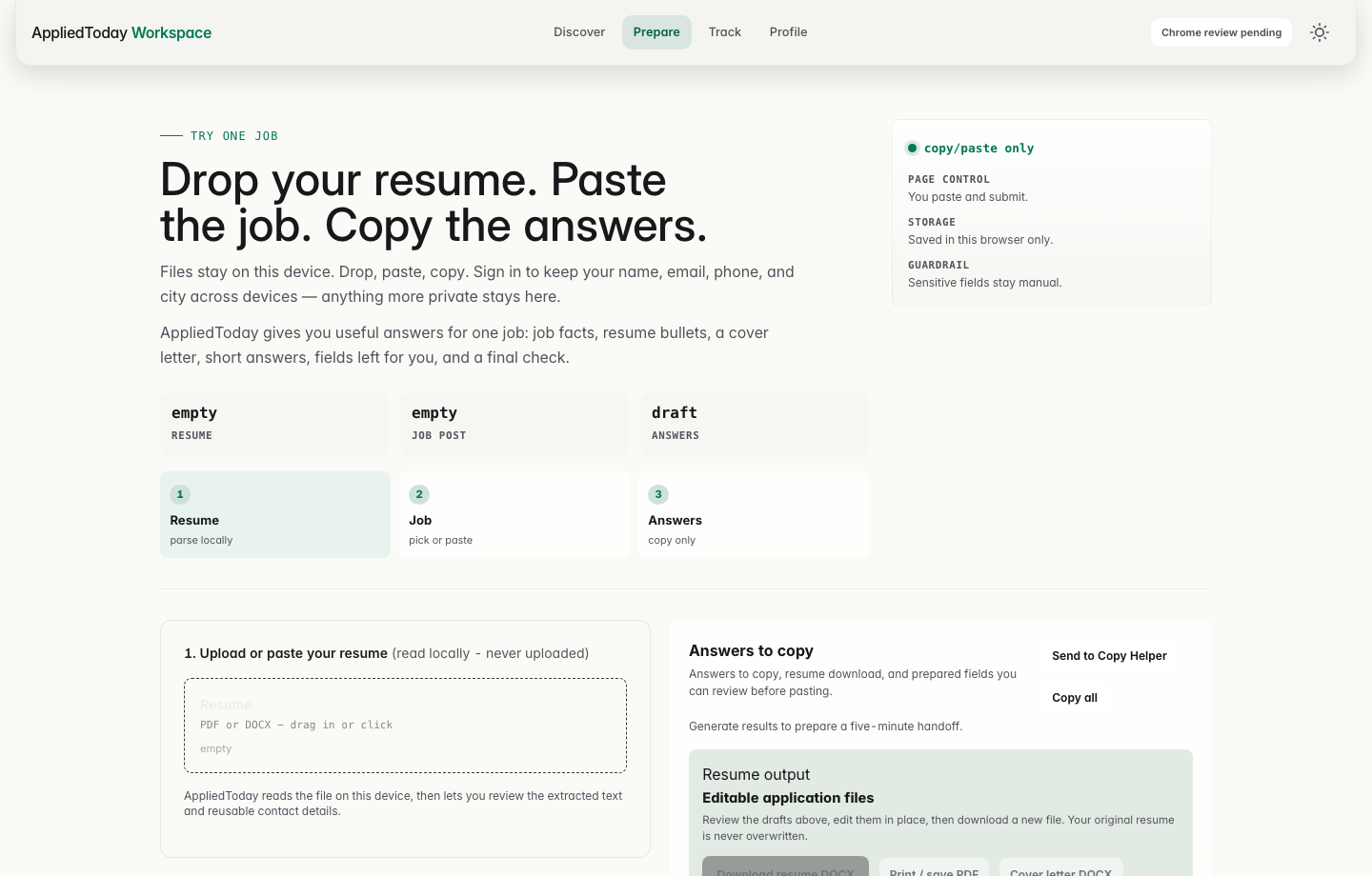Click the 'TRY ONE JOB' label
Viewport: 1372px width, 876px height.
point(234,136)
